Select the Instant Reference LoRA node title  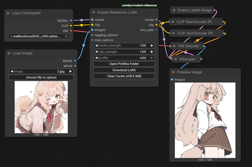pyautogui.click(x=117, y=12)
